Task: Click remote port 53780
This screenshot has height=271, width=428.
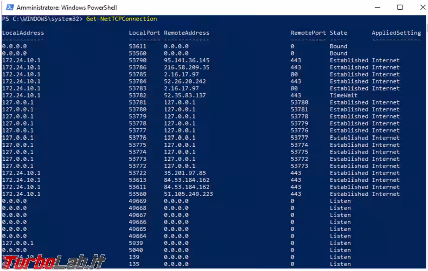Action: (299, 102)
